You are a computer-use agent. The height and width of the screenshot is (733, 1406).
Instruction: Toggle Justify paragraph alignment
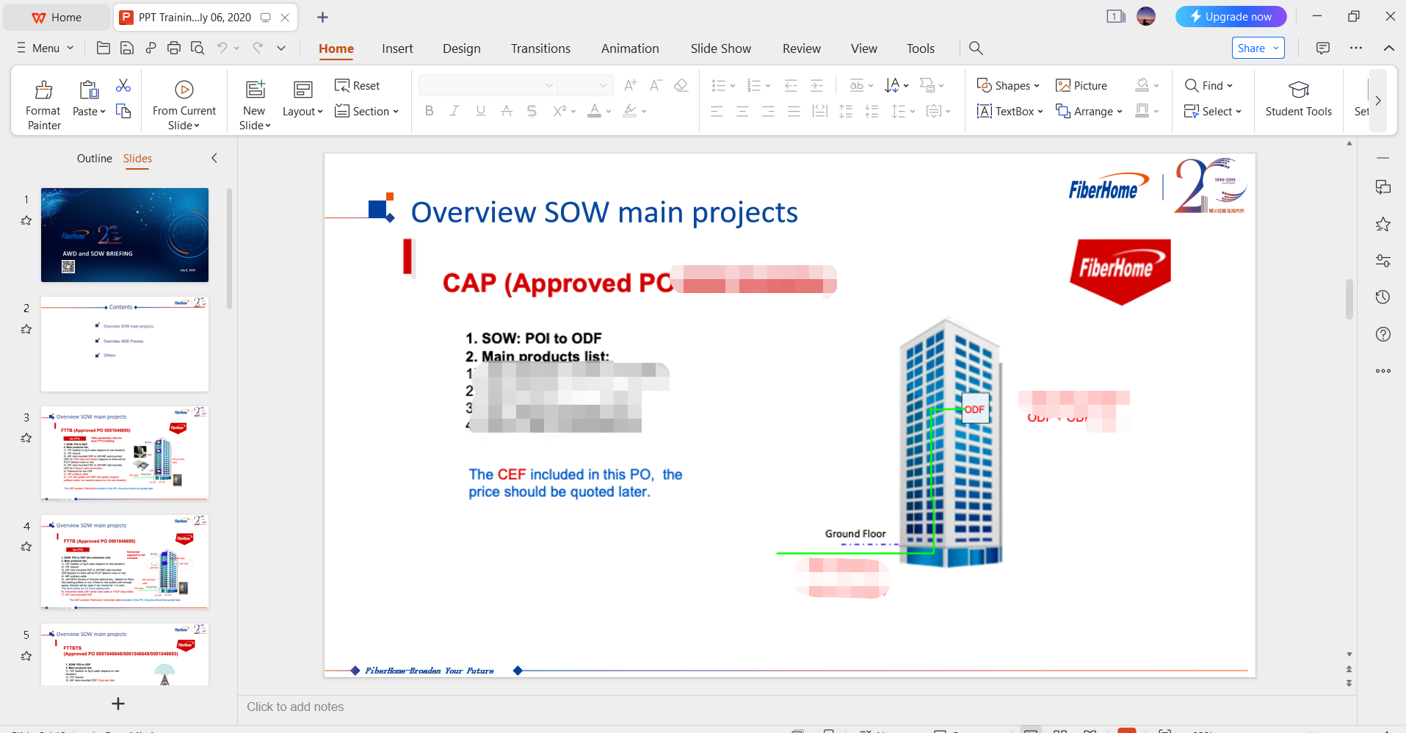coord(794,111)
